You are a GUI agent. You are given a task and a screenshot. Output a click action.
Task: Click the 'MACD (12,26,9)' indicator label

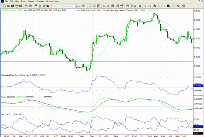8,97
